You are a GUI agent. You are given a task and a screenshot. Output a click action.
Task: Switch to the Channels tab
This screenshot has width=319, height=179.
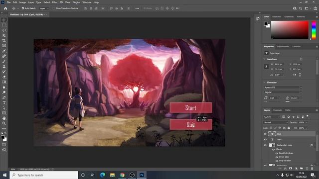(278, 110)
